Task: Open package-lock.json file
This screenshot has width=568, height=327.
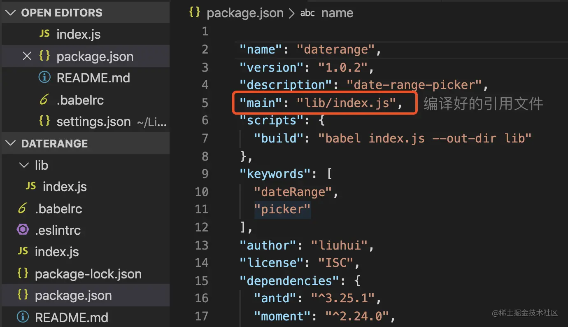Action: coord(88,274)
